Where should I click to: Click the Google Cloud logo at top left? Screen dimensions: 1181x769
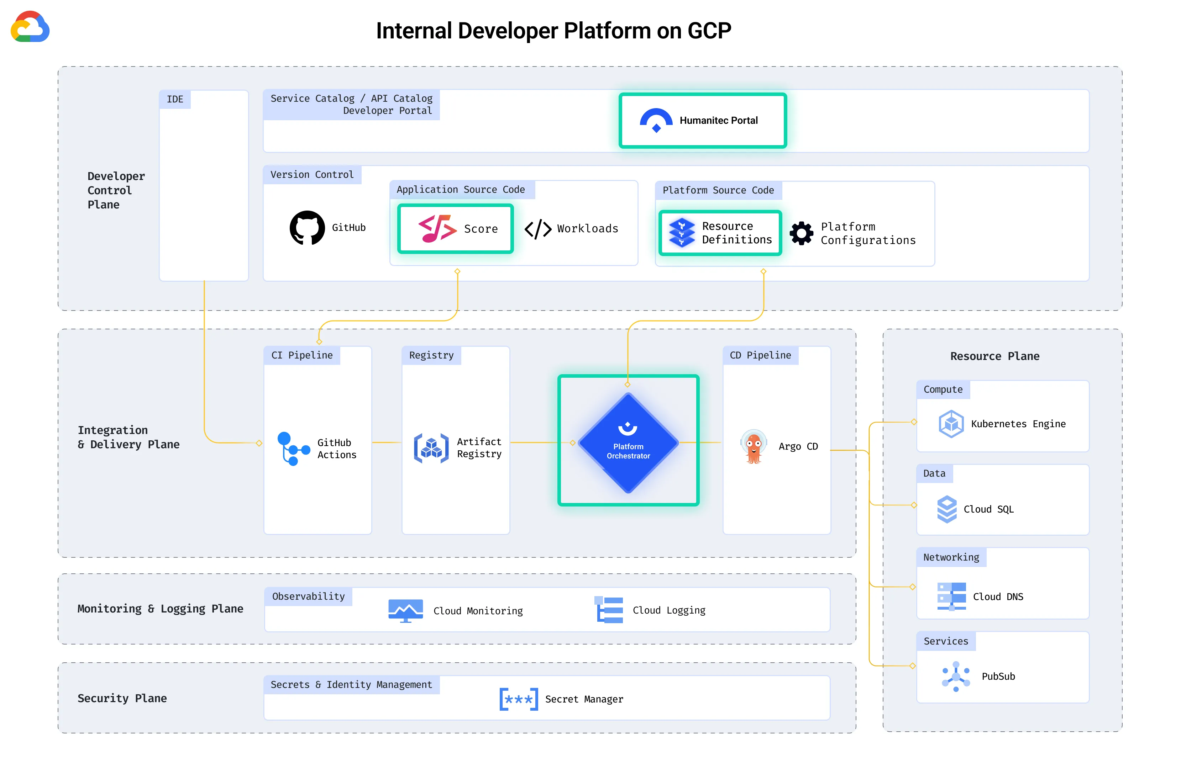29,27
